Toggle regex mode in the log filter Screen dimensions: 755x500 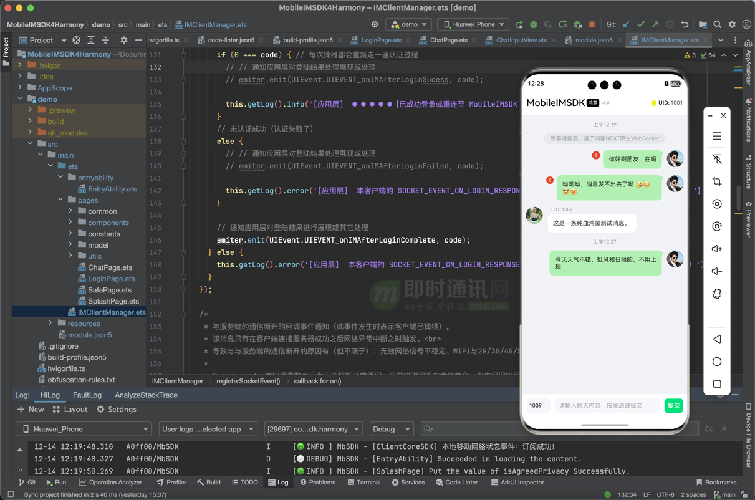[x=723, y=429]
